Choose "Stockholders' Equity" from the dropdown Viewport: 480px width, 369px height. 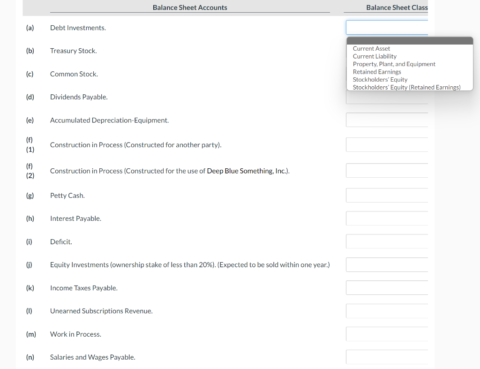(x=380, y=79)
